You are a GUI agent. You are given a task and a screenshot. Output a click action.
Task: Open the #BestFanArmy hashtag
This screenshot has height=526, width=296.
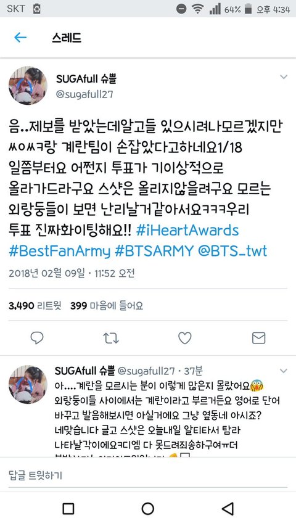coord(60,251)
